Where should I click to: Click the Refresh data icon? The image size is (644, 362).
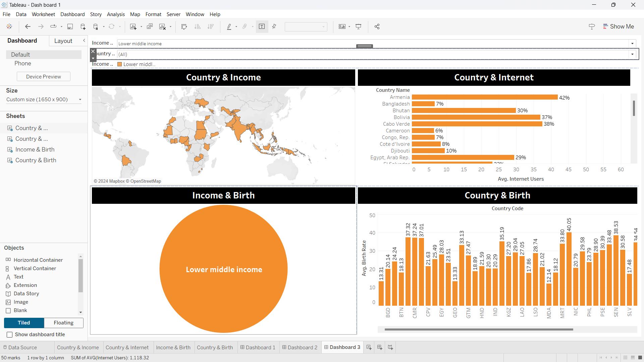[x=112, y=26]
